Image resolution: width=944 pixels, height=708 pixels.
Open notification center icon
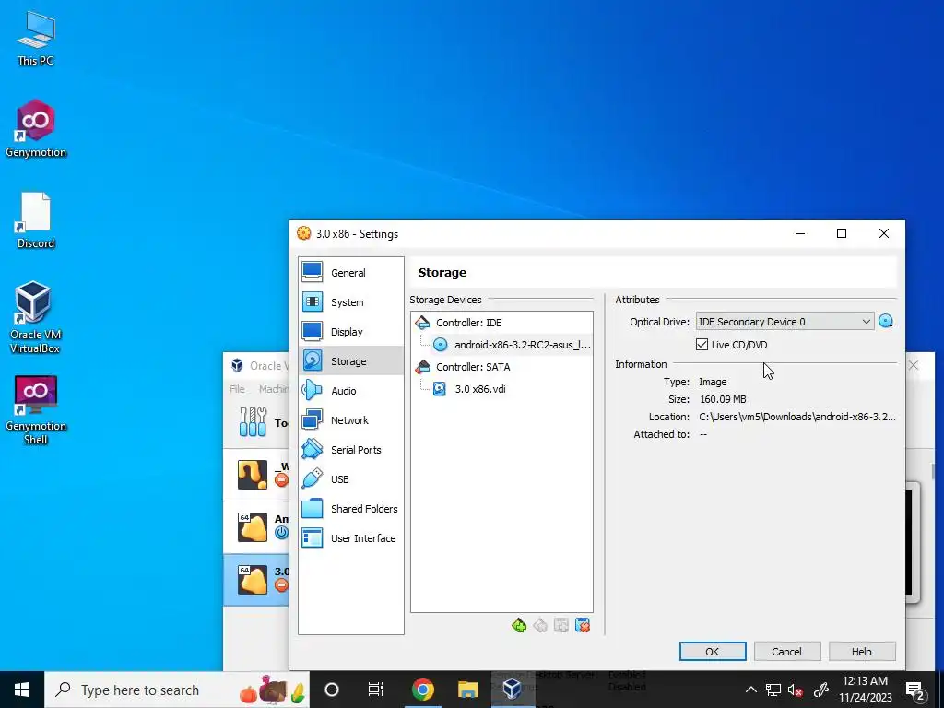pos(915,690)
